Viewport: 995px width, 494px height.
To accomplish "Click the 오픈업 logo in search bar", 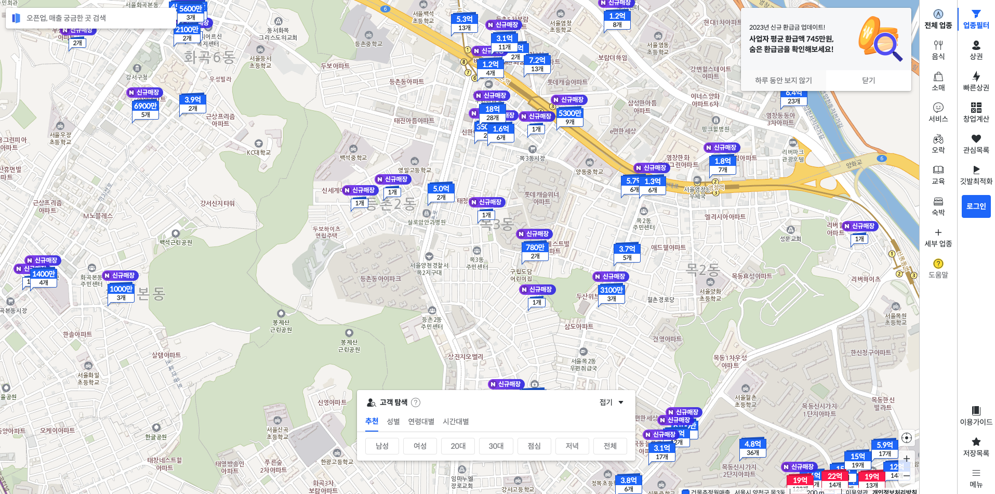I will point(16,18).
